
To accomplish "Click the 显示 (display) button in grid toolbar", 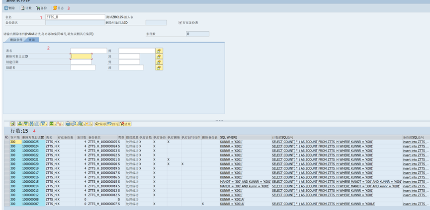I will 100,124.
